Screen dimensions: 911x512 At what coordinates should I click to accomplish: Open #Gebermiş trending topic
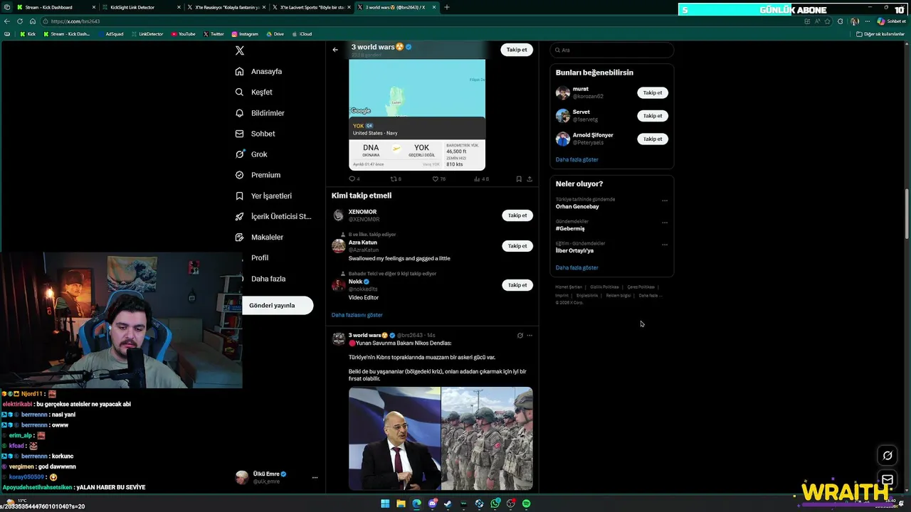570,229
